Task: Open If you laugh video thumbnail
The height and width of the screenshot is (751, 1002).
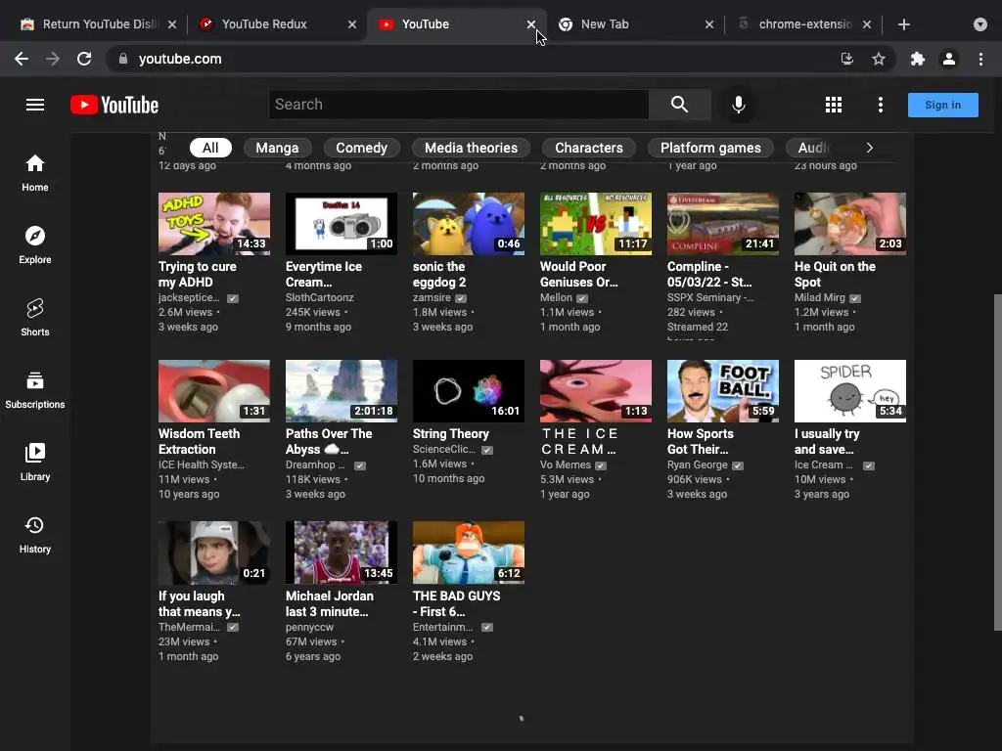Action: (214, 552)
